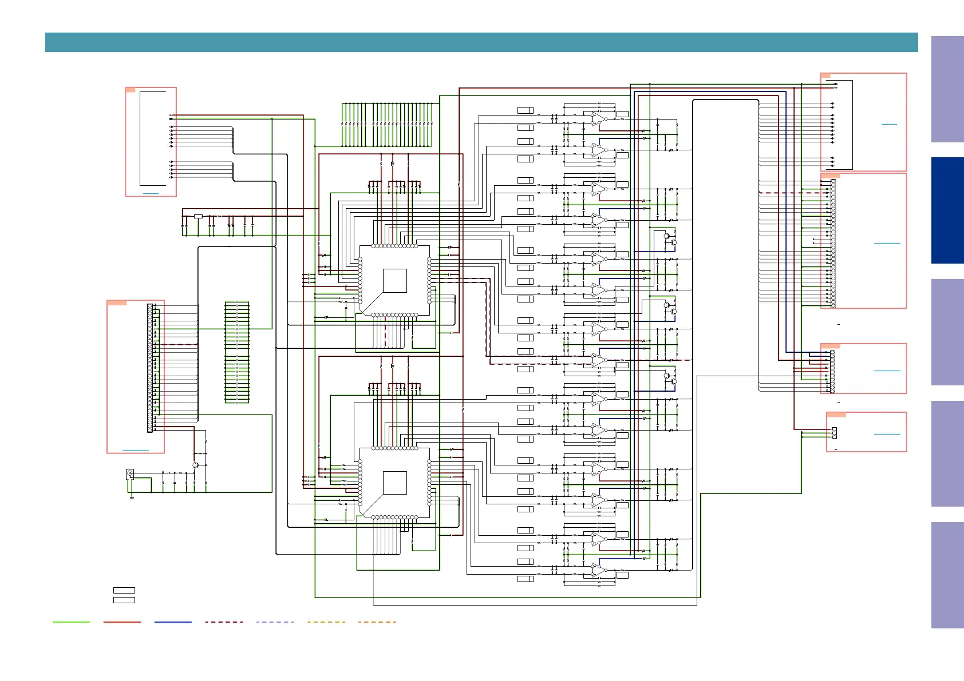
Task: Click the teal header bar at top
Action: 481,42
